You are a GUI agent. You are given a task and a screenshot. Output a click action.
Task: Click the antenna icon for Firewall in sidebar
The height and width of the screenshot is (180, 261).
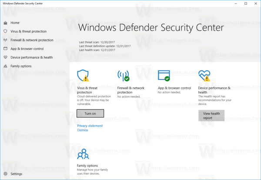5,40
